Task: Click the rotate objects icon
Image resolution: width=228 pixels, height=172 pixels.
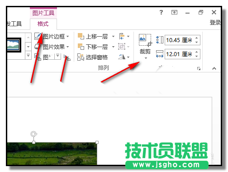Action: click(122, 57)
